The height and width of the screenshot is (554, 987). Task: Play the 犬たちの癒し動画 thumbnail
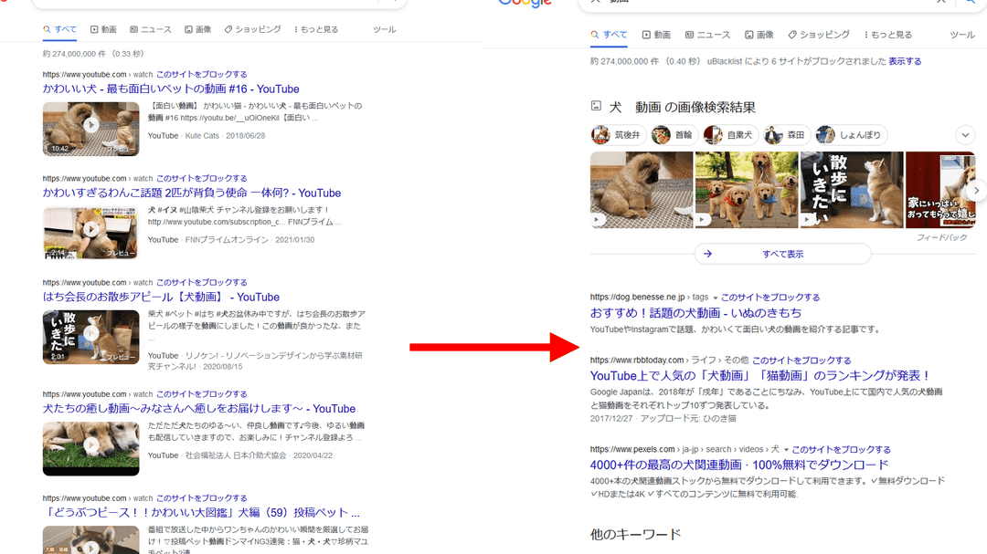tap(90, 448)
